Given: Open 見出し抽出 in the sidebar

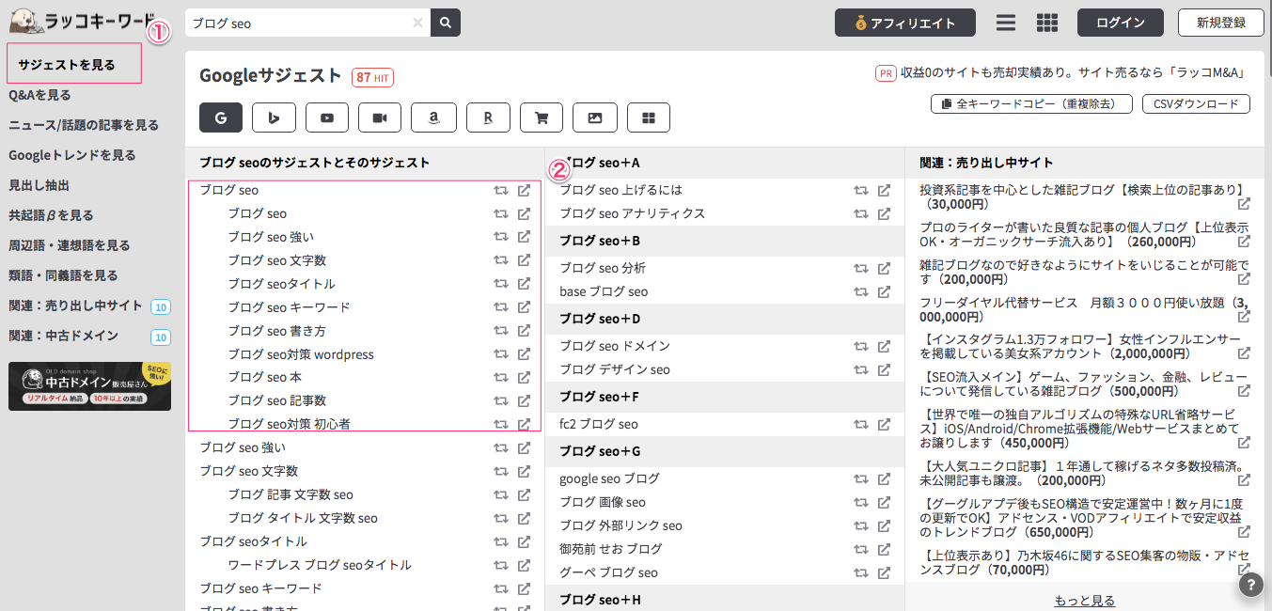Looking at the screenshot, I should coord(39,185).
